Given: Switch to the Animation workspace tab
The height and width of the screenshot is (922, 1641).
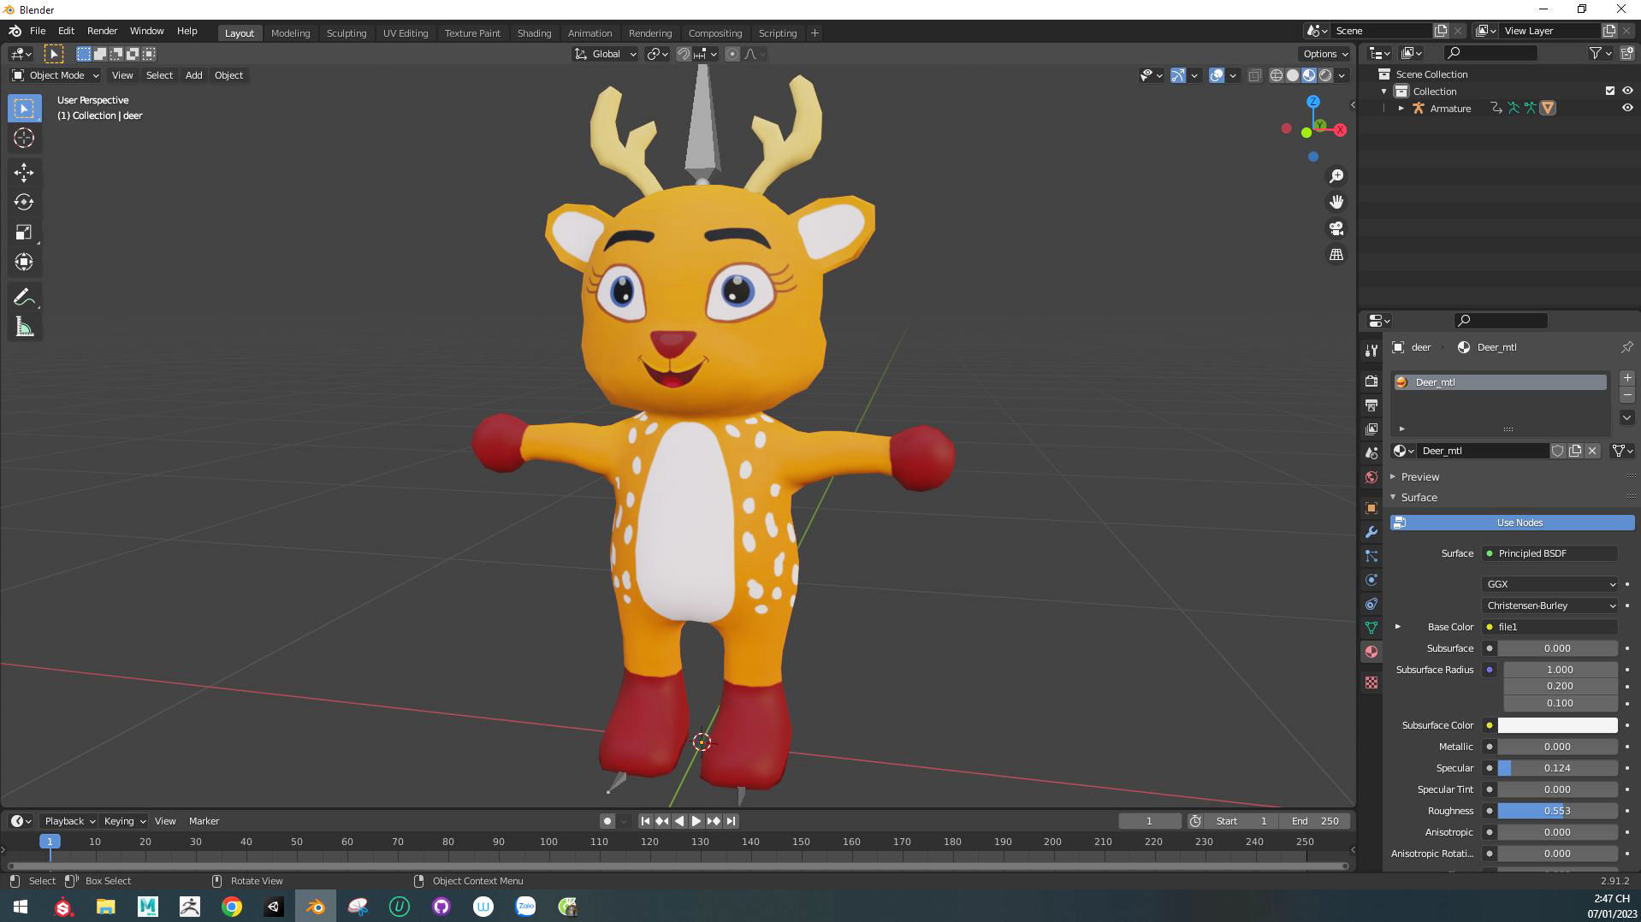Looking at the screenshot, I should (x=589, y=33).
